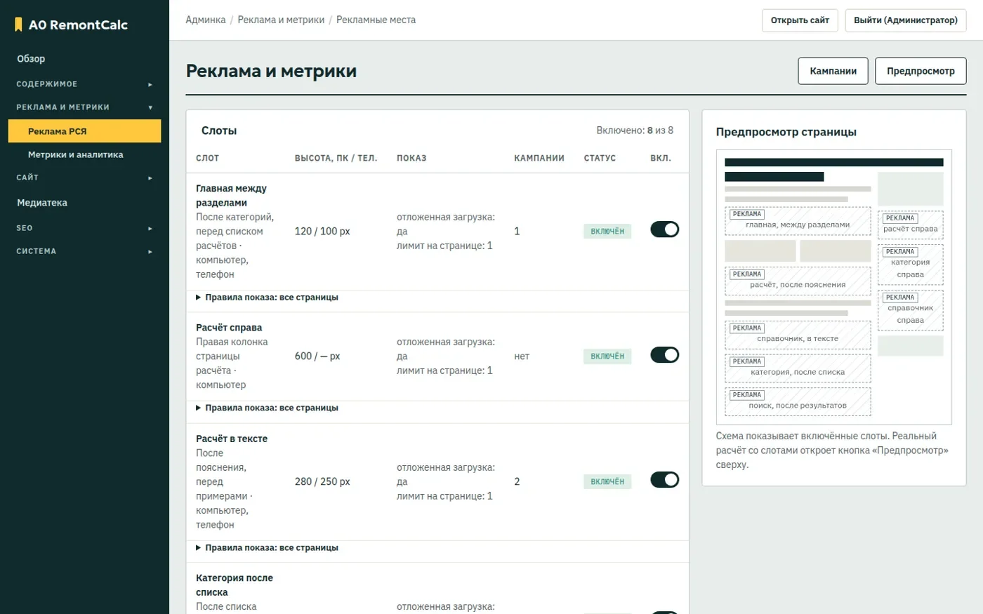Expand display rules for Главная между разделами

(267, 298)
